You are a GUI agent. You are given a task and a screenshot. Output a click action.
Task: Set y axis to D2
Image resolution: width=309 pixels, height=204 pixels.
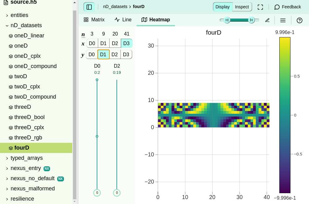tap(115, 54)
